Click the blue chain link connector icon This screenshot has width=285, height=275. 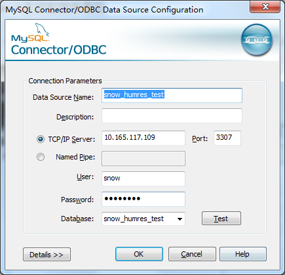click(x=257, y=39)
